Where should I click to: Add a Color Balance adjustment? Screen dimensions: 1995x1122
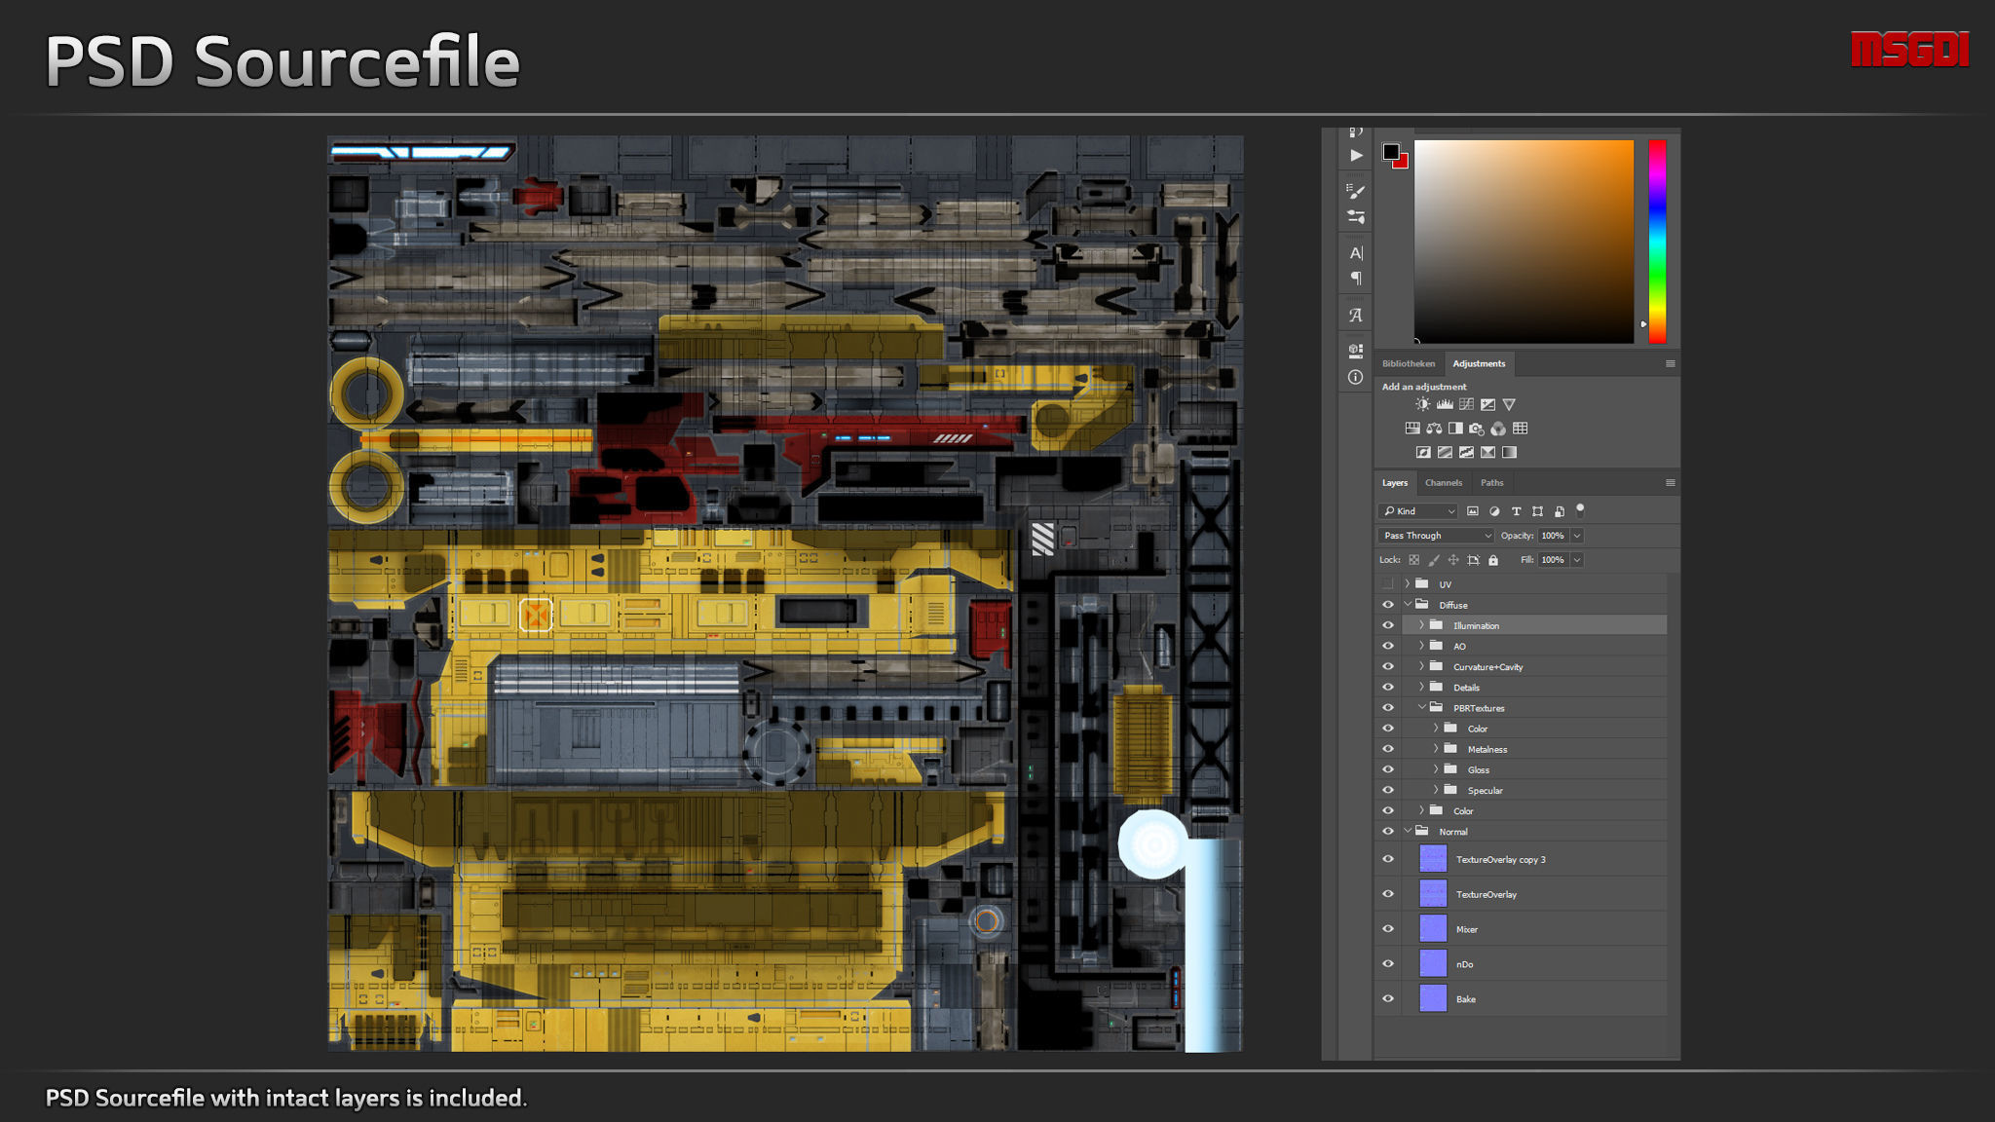pyautogui.click(x=1434, y=429)
